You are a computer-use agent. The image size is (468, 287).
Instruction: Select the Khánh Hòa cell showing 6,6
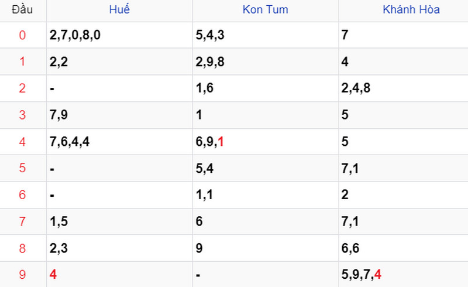pyautogui.click(x=404, y=248)
